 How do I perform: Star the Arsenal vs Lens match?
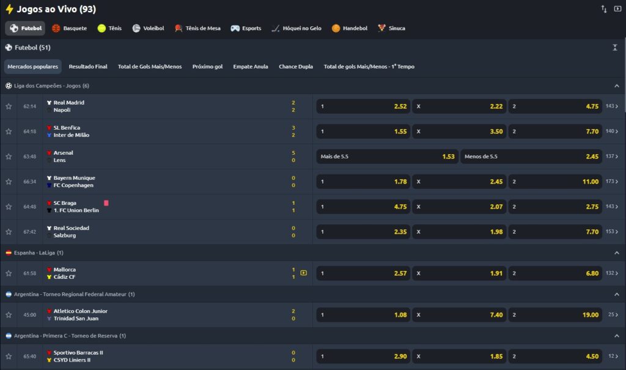coord(9,157)
